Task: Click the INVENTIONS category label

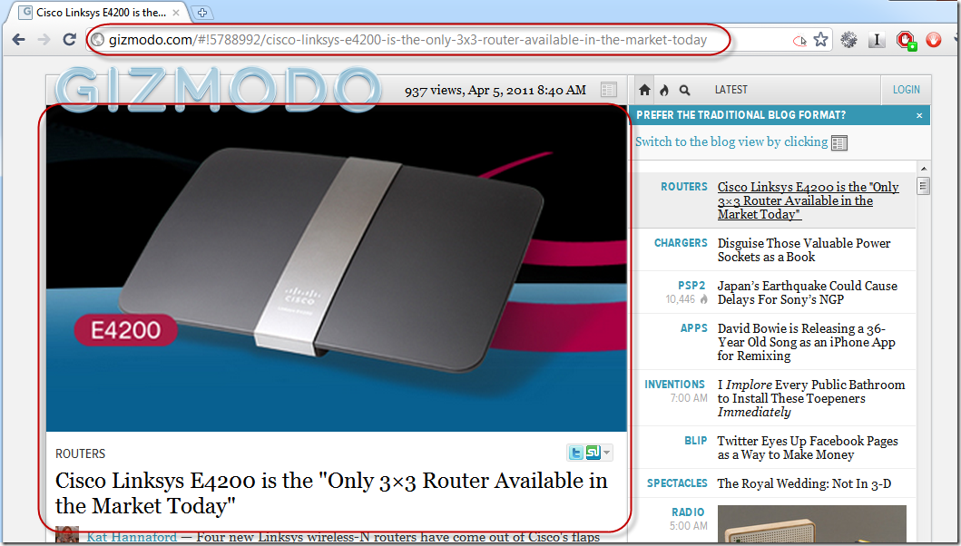Action: (674, 385)
